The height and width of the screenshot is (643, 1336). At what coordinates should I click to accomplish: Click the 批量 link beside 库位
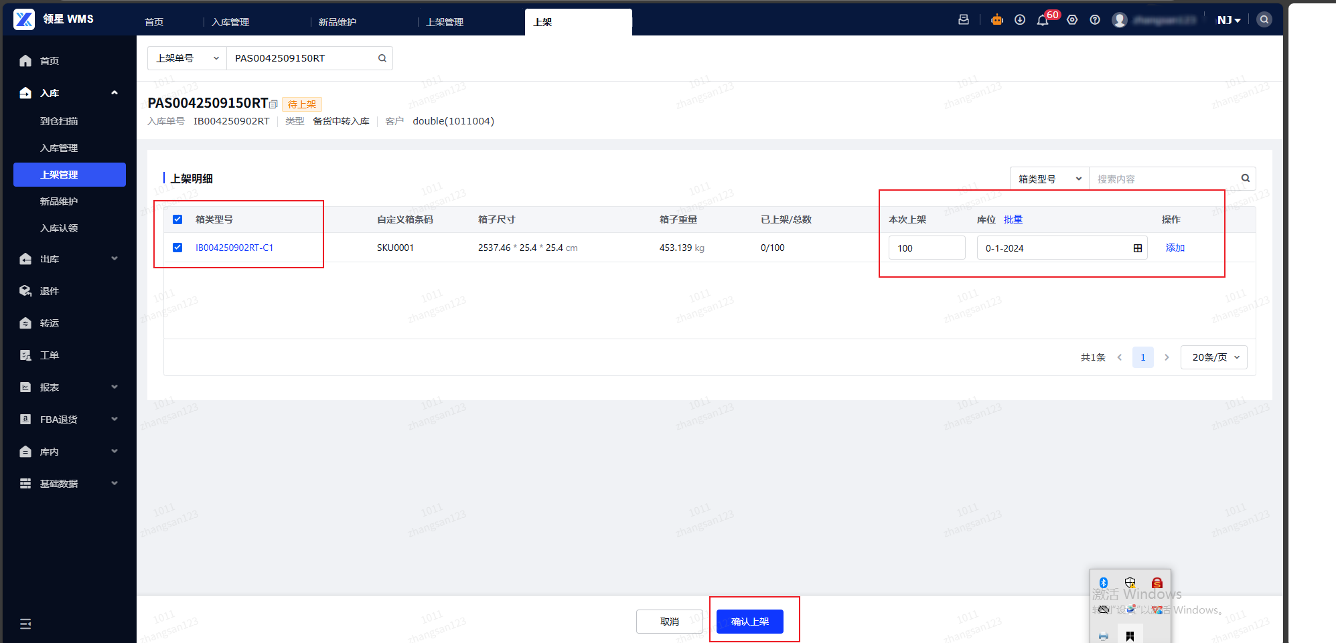(1013, 219)
